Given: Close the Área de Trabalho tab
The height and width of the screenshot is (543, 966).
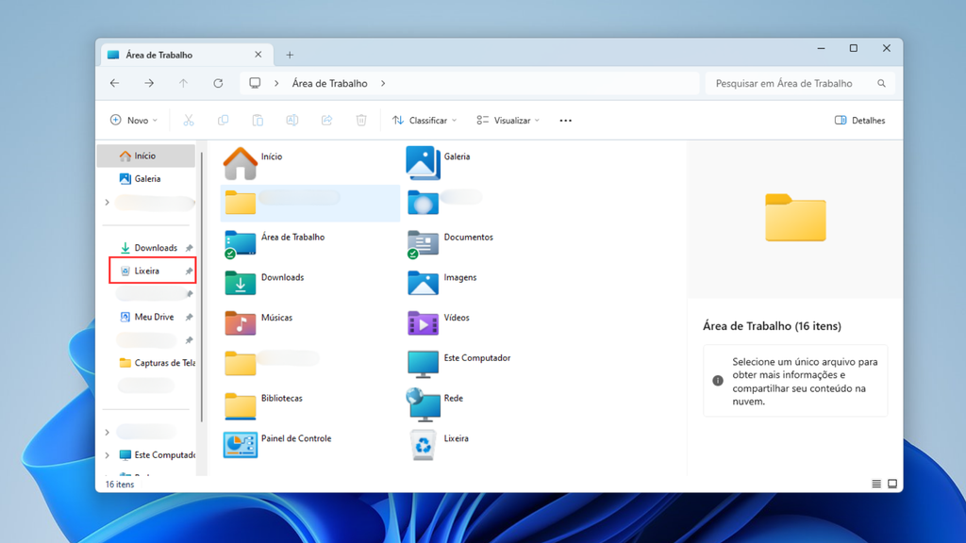Looking at the screenshot, I should (258, 55).
